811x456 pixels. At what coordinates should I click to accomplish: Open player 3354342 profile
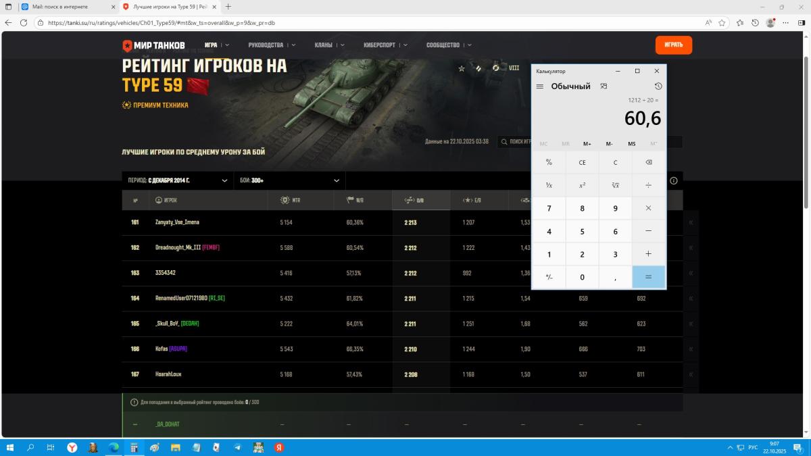coord(165,273)
